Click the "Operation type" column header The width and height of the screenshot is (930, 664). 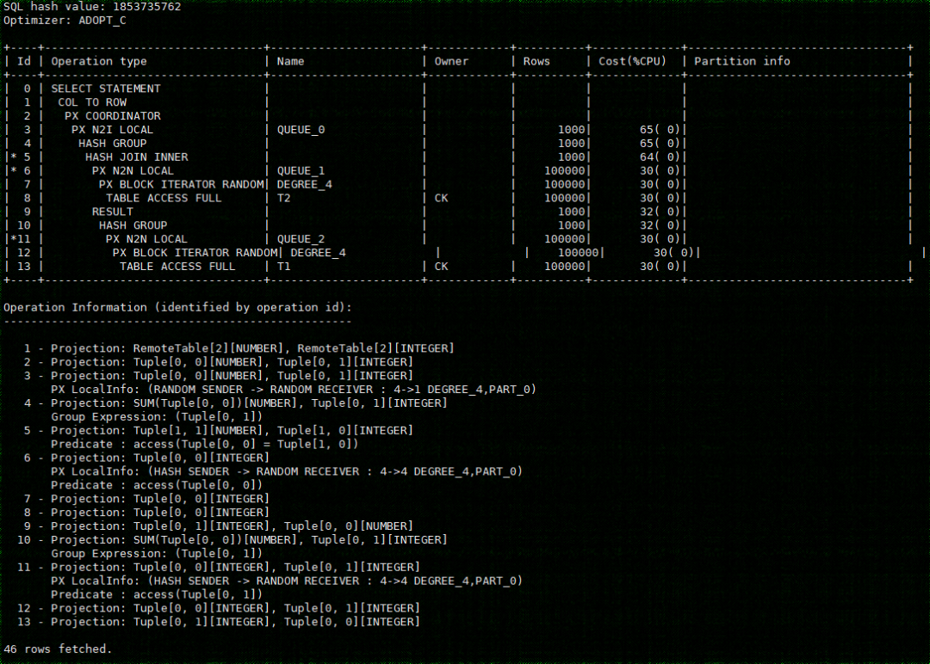coord(99,61)
